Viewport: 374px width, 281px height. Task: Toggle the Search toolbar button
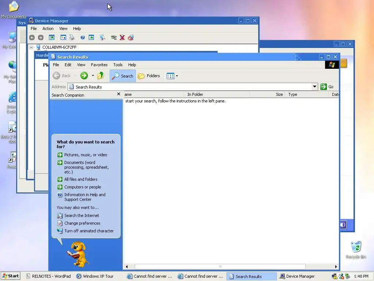tap(123, 76)
